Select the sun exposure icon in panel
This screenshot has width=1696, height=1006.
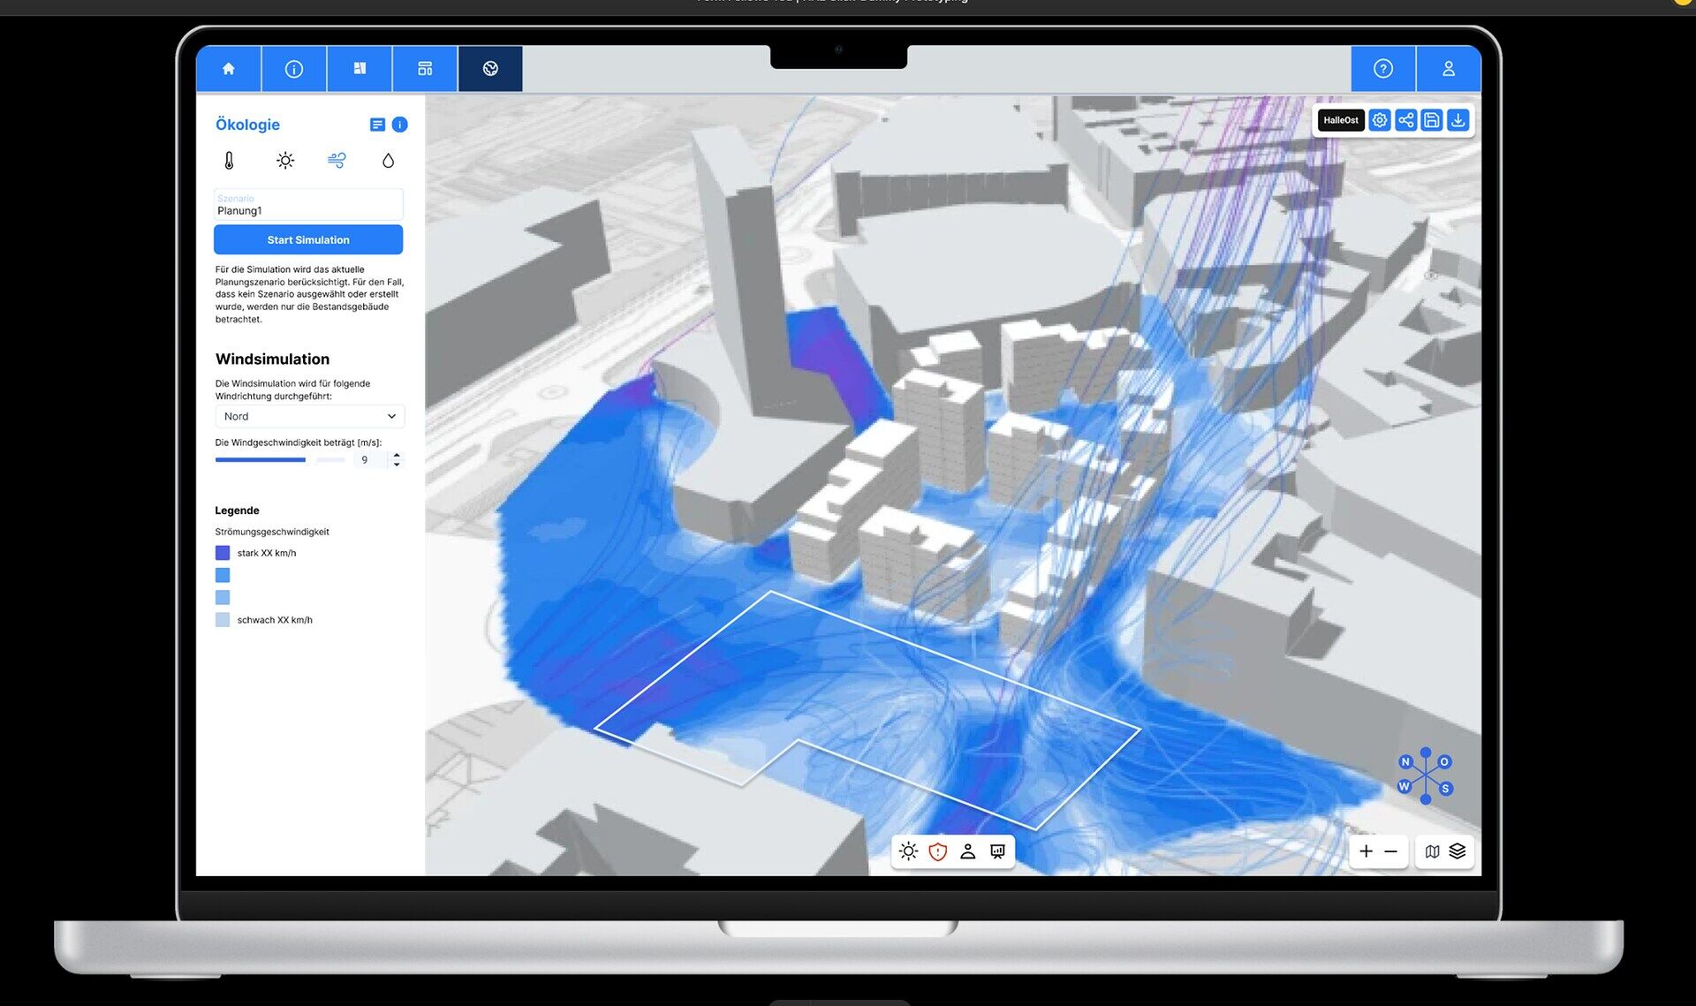(x=284, y=160)
